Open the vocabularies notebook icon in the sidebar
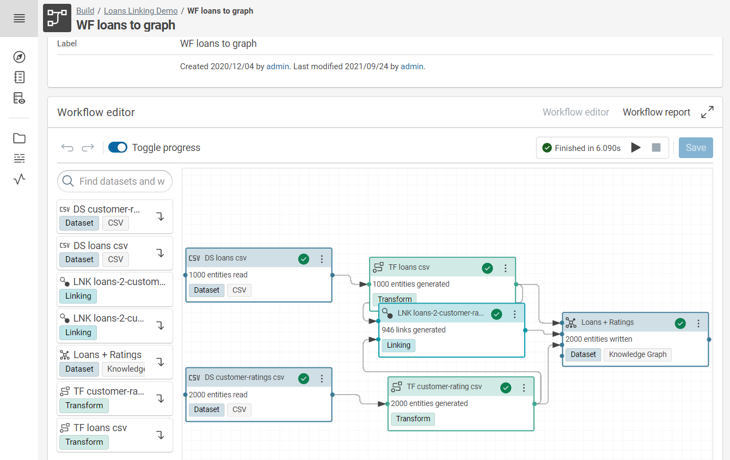This screenshot has height=460, width=730. (19, 77)
